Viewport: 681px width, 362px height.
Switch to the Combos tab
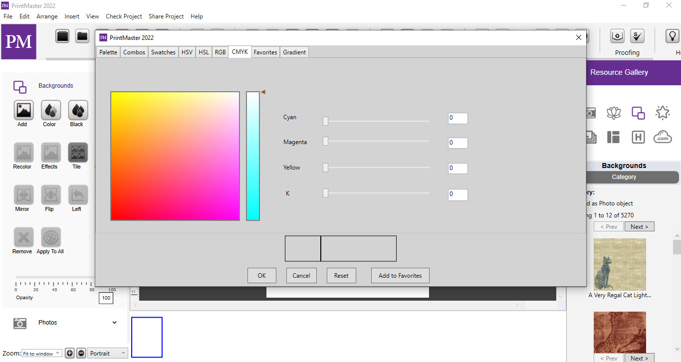[134, 52]
